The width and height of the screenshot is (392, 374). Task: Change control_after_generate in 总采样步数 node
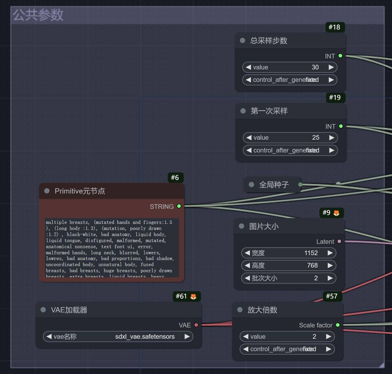pyautogui.click(x=290, y=80)
